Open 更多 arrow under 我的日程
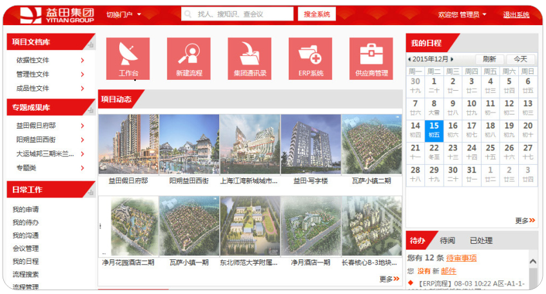This screenshot has height=294, width=546. point(525,220)
